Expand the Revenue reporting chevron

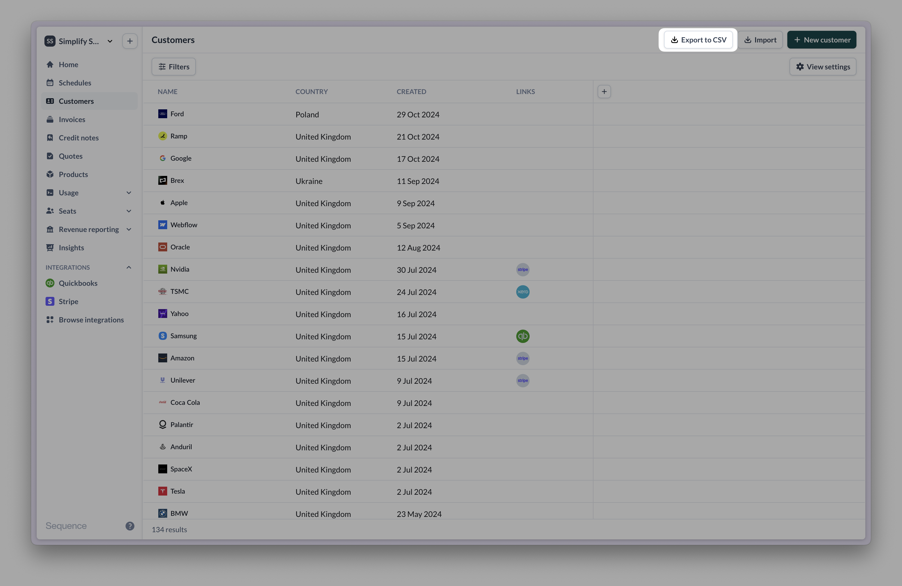click(x=129, y=229)
